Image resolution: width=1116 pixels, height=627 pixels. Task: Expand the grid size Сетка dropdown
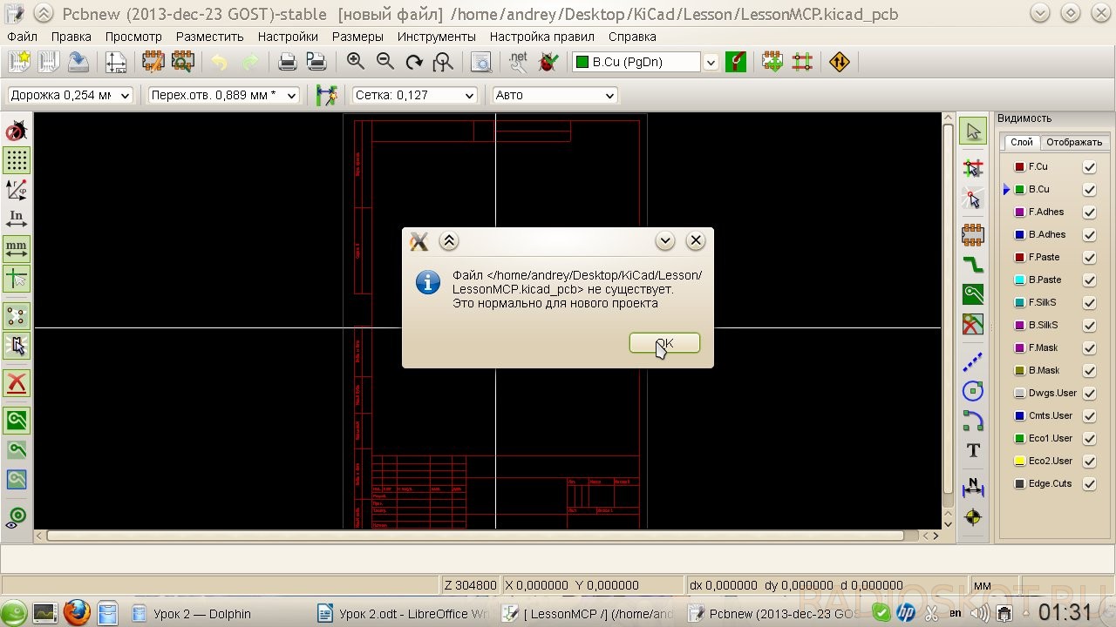point(415,95)
